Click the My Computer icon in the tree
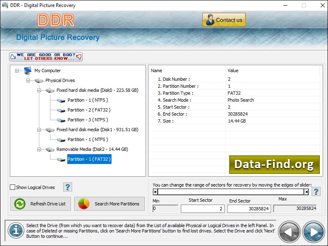Image resolution: width=328 pixels, height=246 pixels. 27,70
